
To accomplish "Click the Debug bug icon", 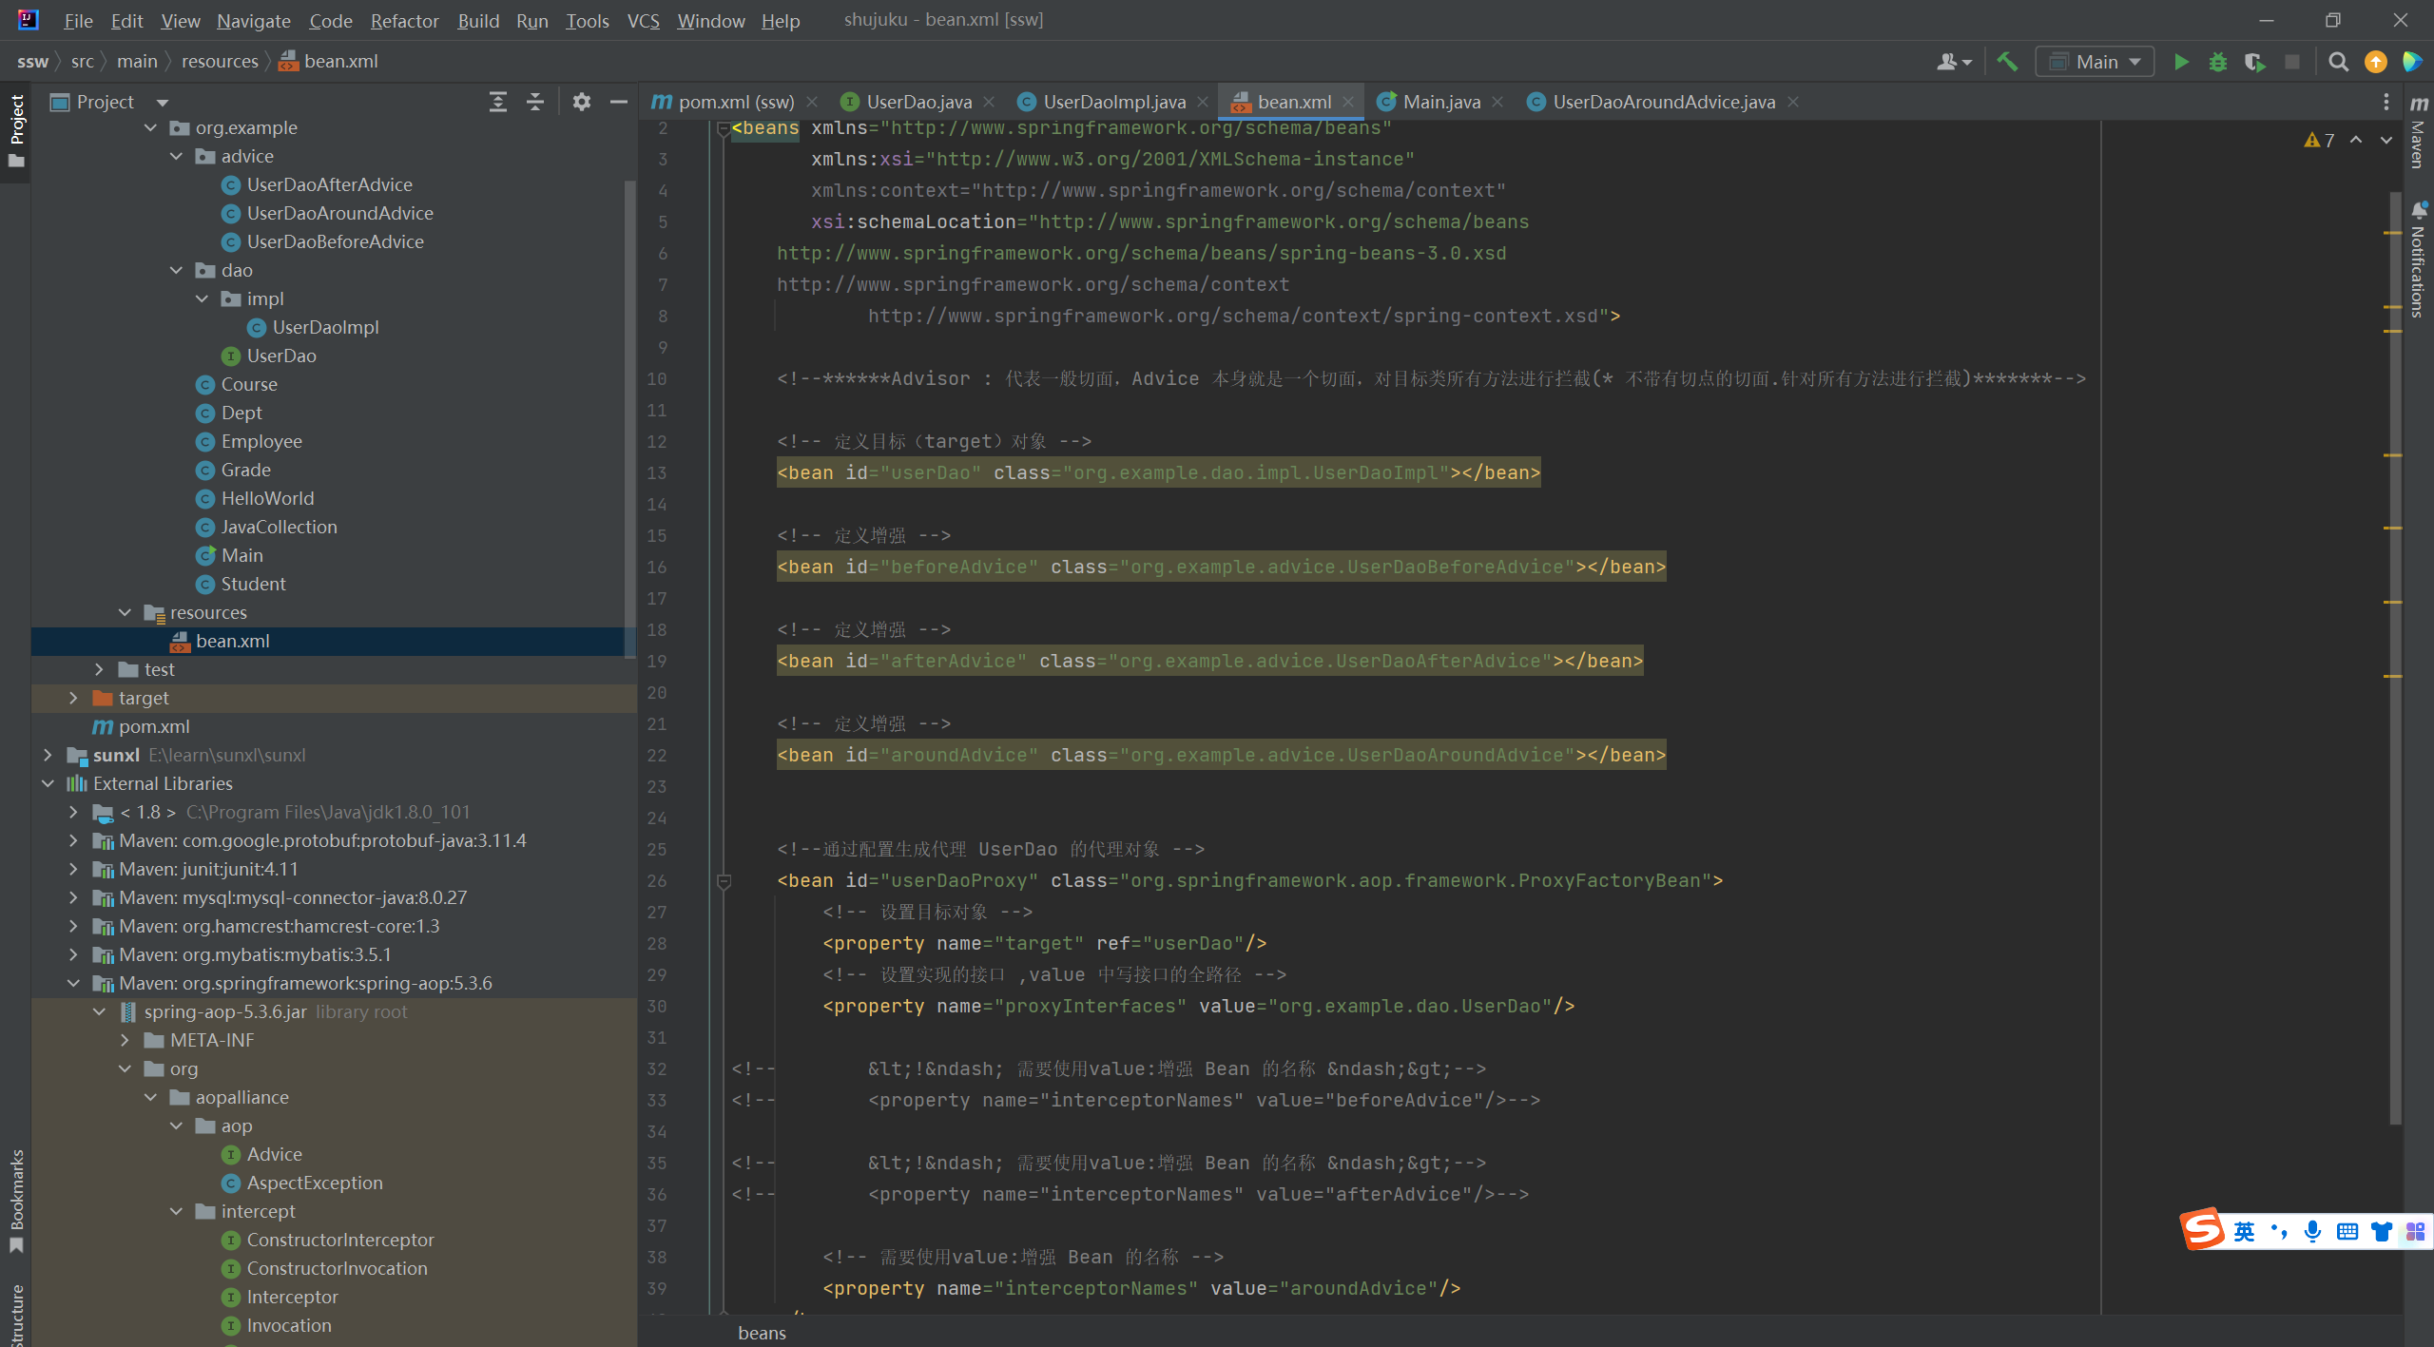I will click(x=2218, y=62).
